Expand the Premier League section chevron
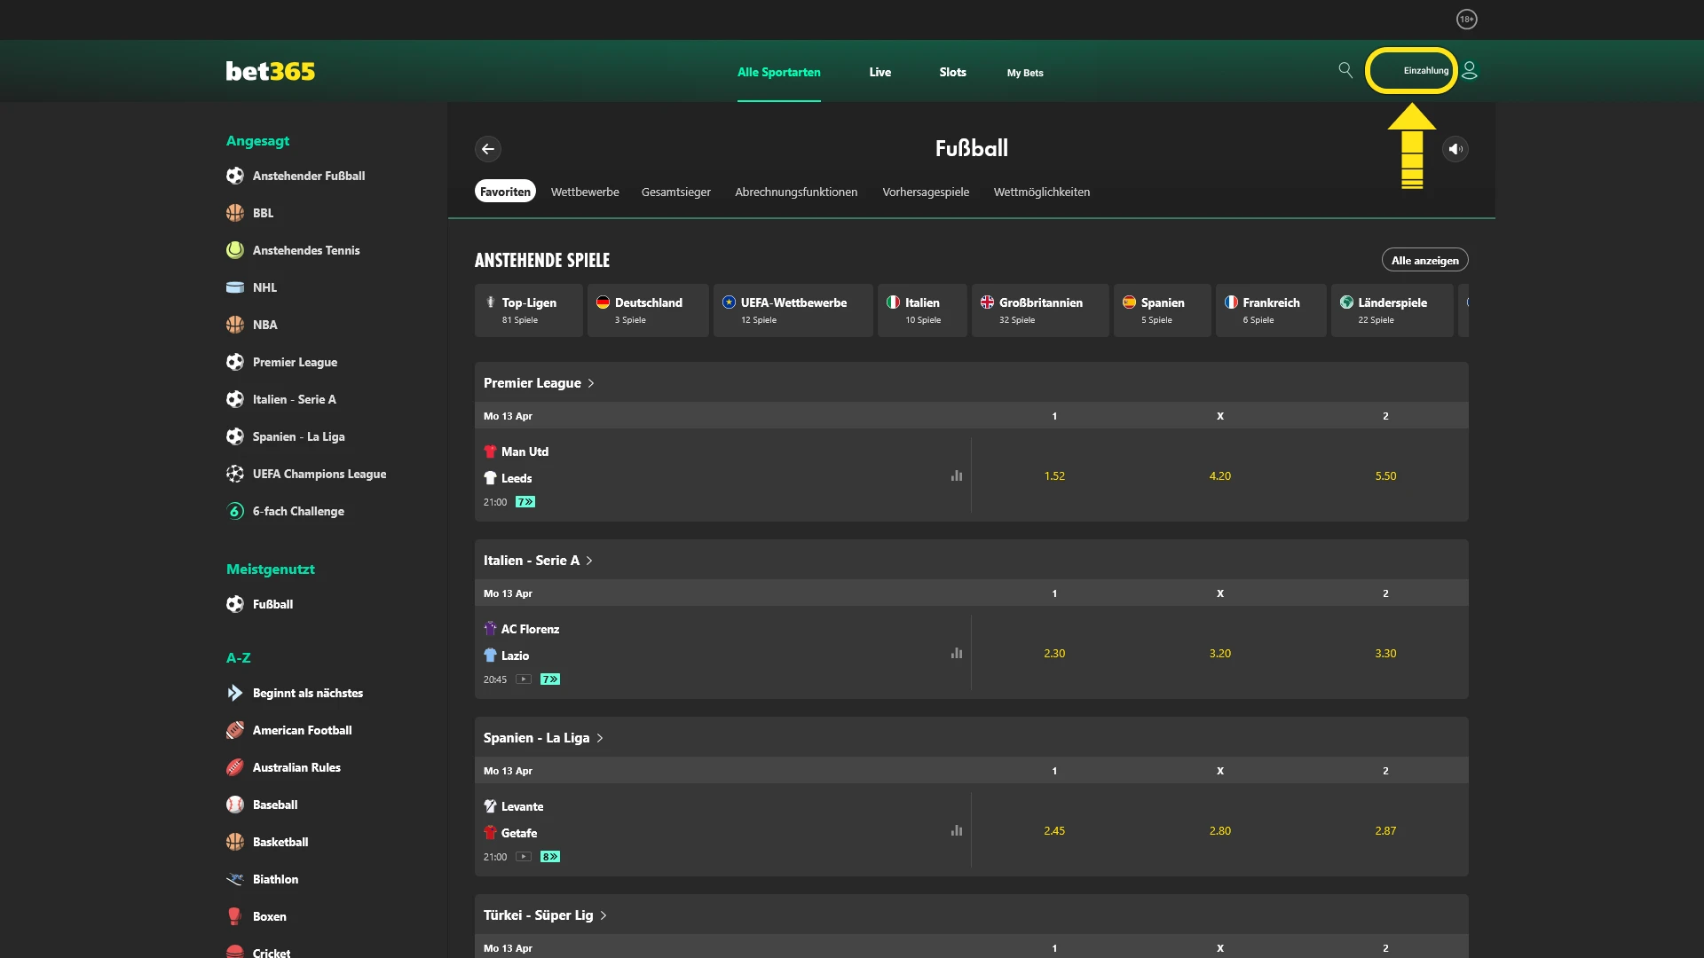The image size is (1704, 958). (593, 383)
